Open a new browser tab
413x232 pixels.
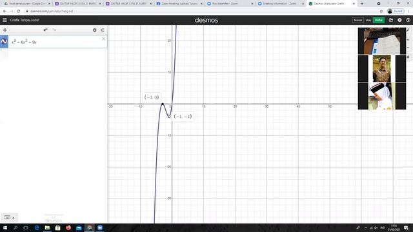[x=362, y=4]
